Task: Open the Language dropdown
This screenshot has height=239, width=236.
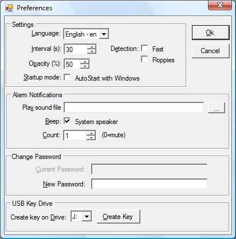Action: [x=104, y=34]
